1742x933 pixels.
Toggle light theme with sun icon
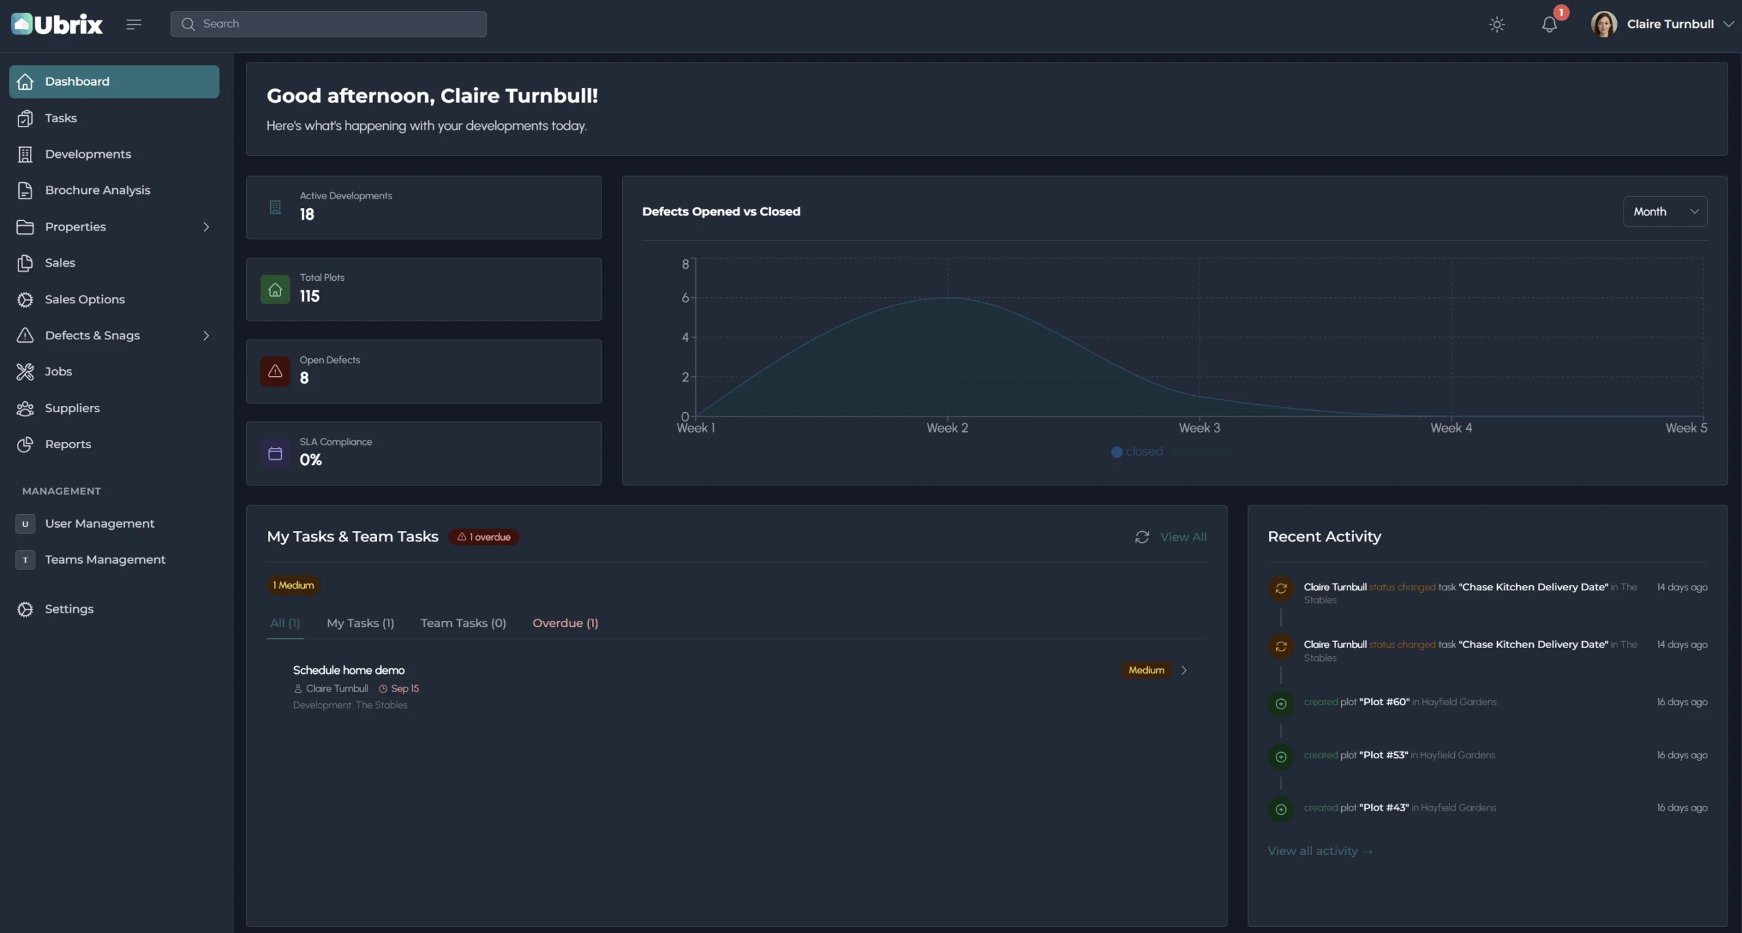tap(1496, 24)
